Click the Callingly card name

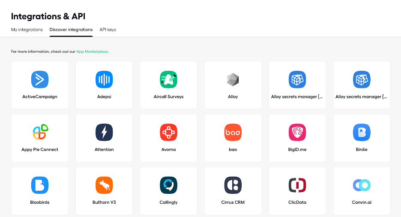(168, 202)
